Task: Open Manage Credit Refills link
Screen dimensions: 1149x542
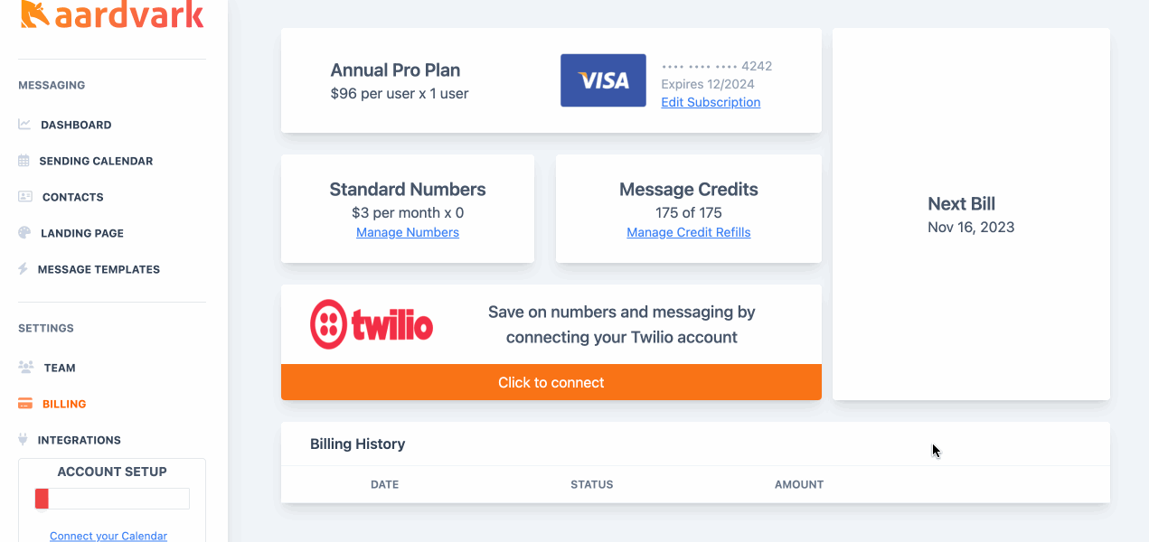Action: coord(689,232)
